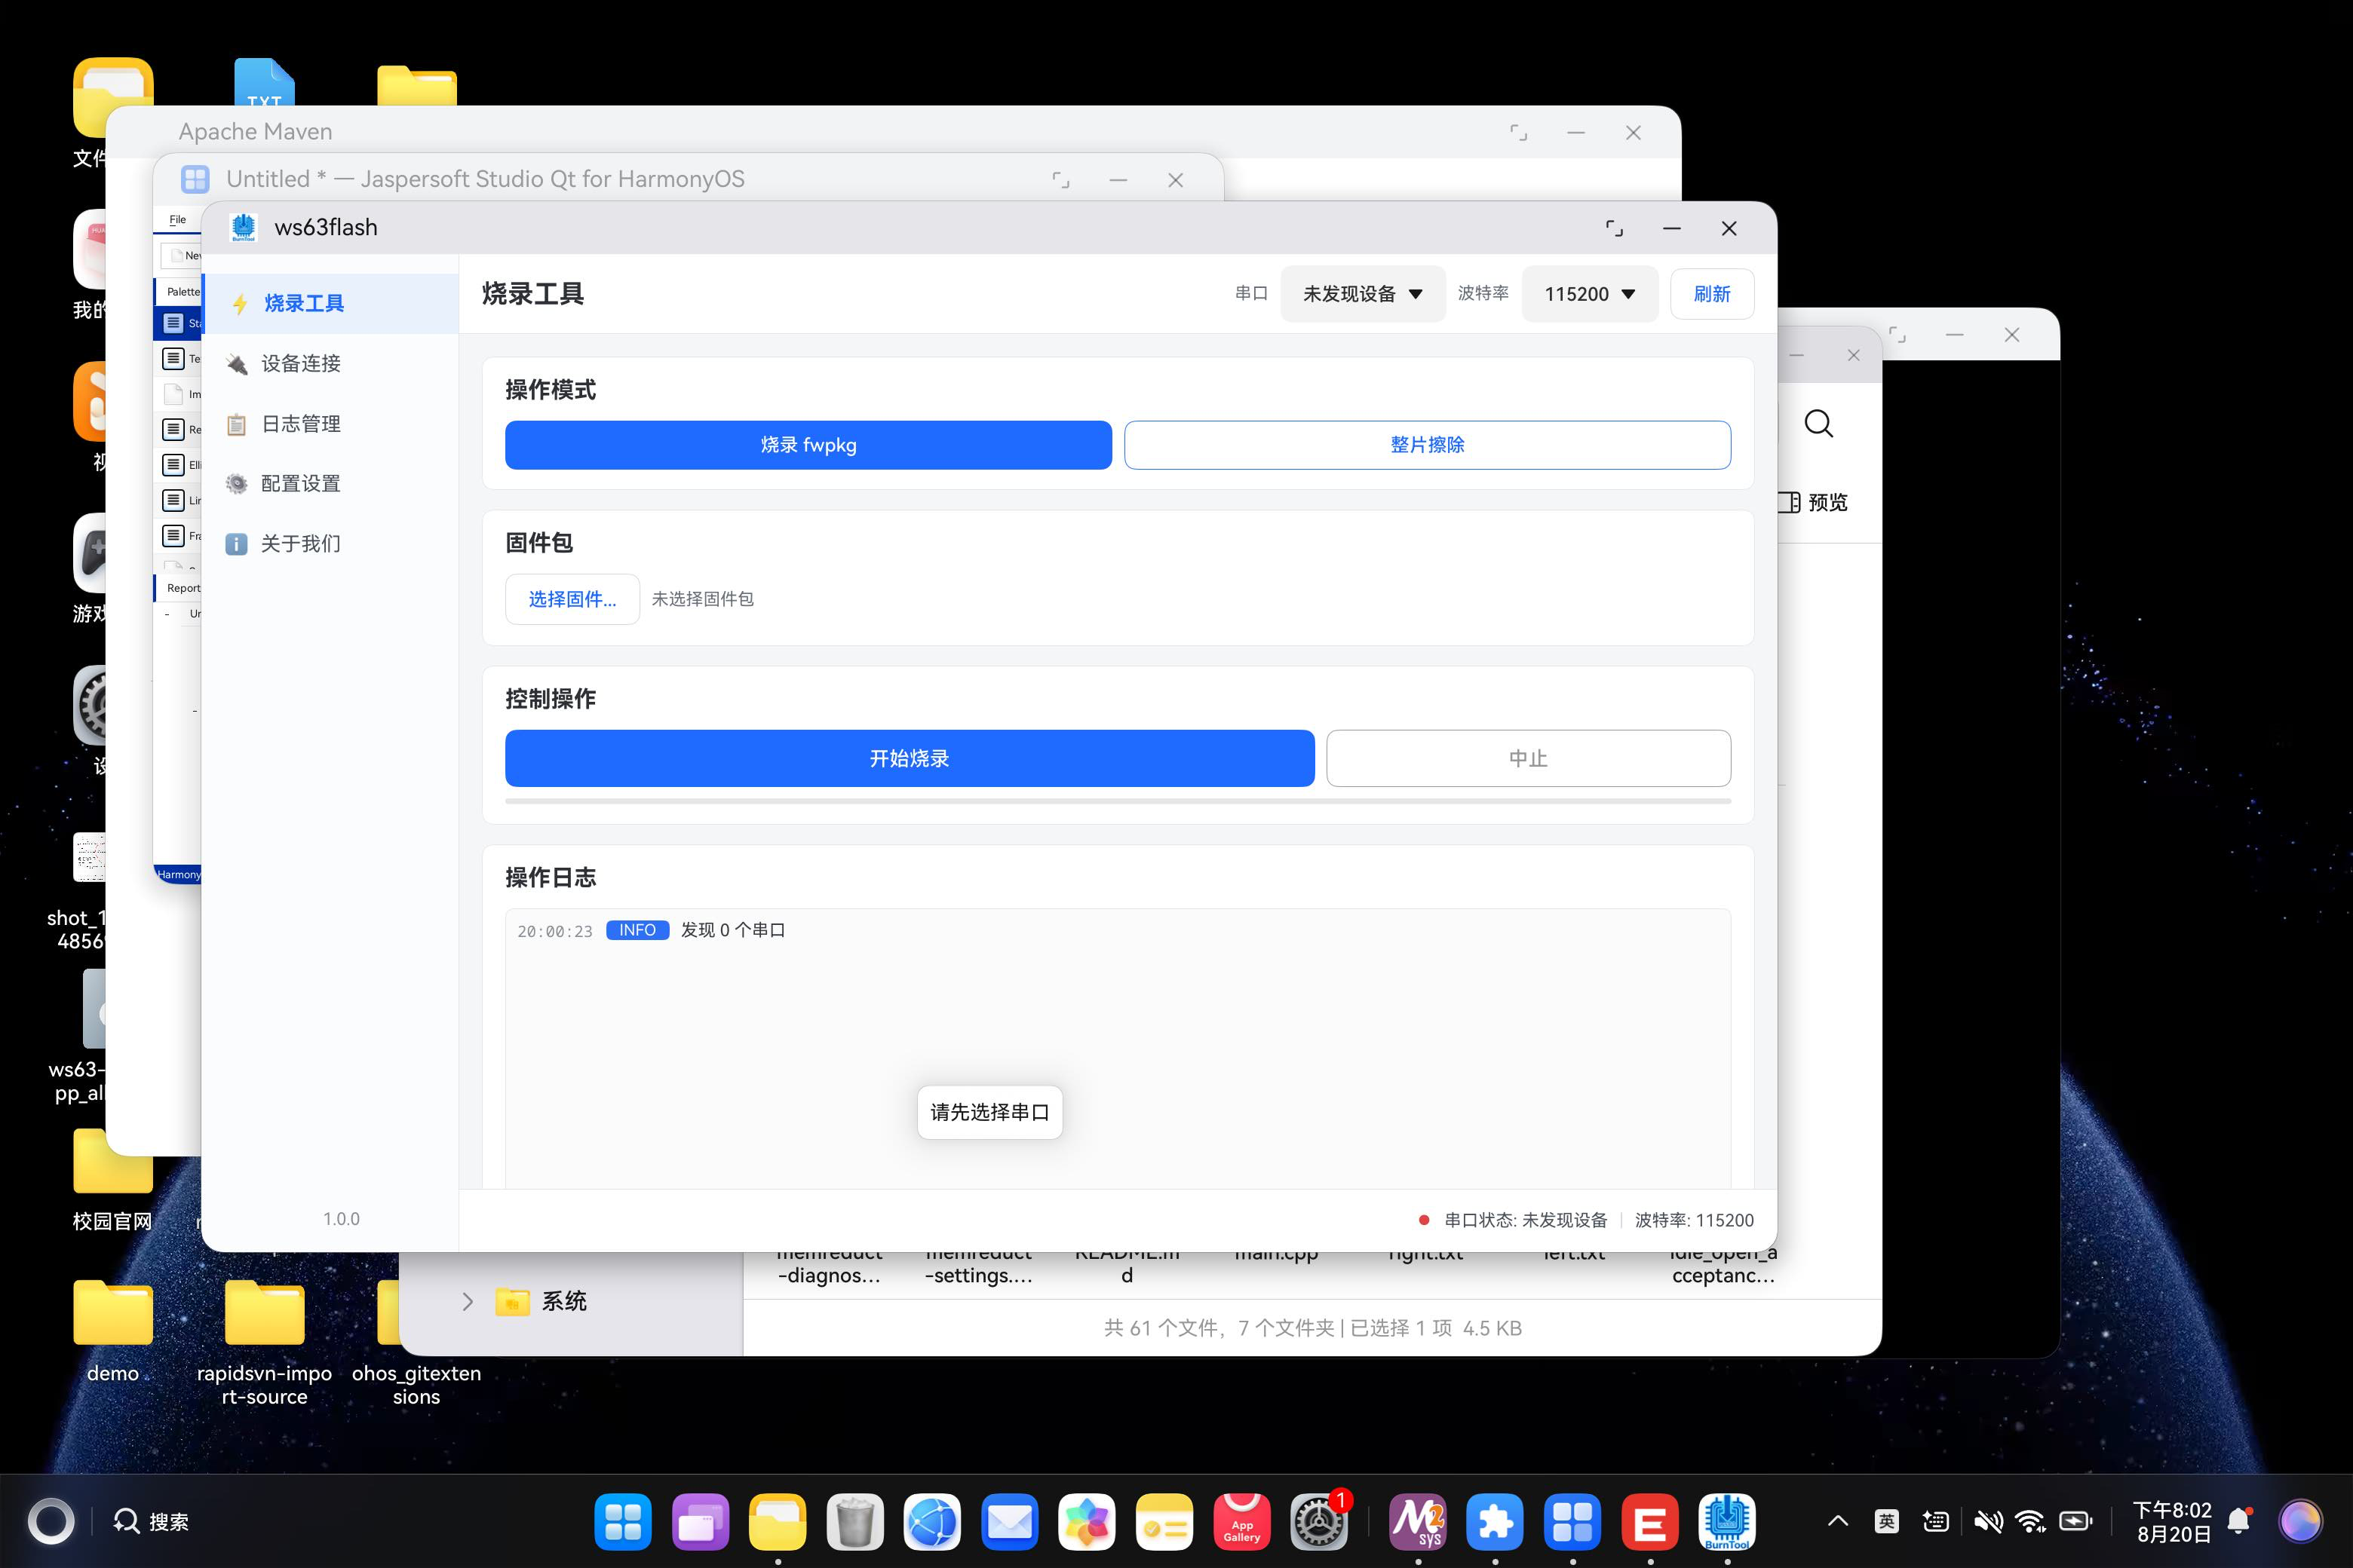Click the info icon beside 关于我们
This screenshot has height=1568, width=2353.
coord(237,544)
